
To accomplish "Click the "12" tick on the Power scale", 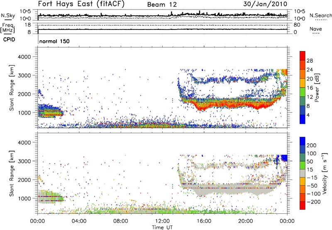I will [x=310, y=97].
